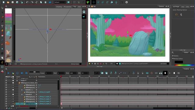
Task: Select the Translate crosshair tool in top toolbar
Action: pos(94,2)
